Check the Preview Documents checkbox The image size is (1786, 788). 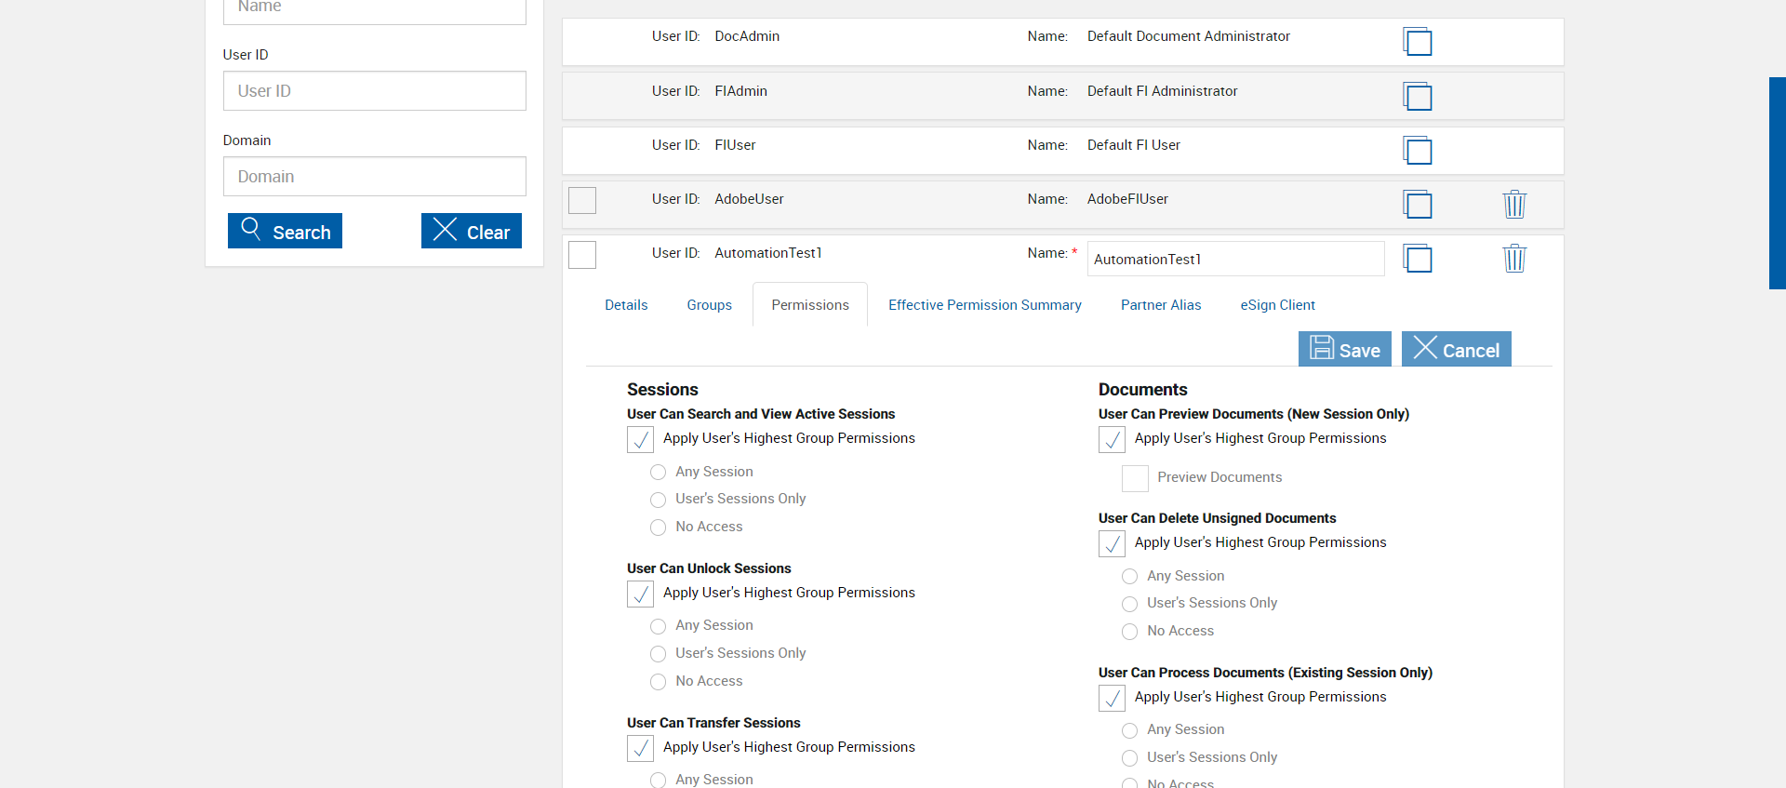tap(1135, 478)
